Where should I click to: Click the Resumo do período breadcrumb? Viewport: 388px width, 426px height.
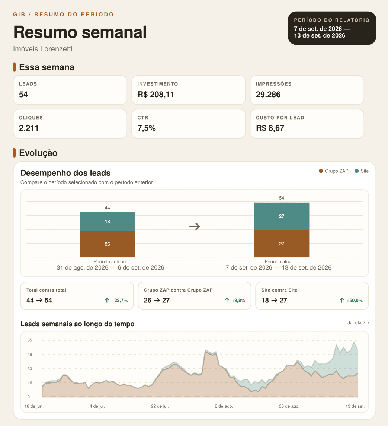click(x=74, y=15)
